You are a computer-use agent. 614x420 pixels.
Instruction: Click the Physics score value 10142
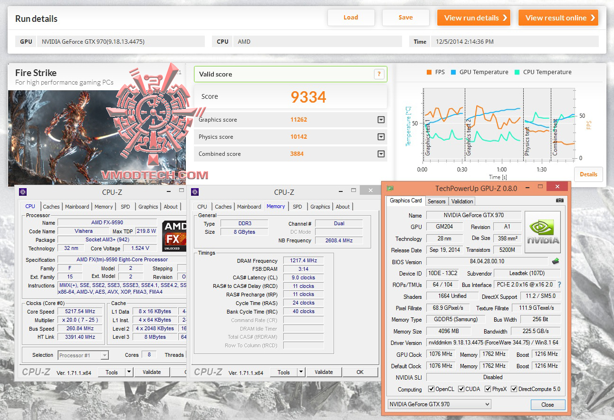(x=298, y=137)
